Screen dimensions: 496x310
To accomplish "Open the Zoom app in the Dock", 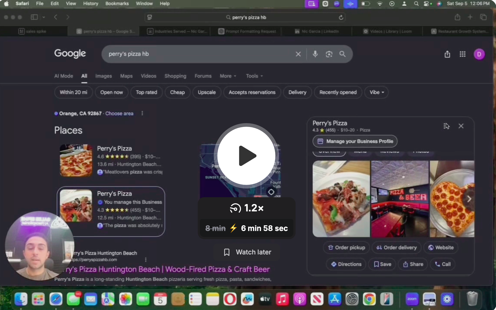I will coord(412,299).
